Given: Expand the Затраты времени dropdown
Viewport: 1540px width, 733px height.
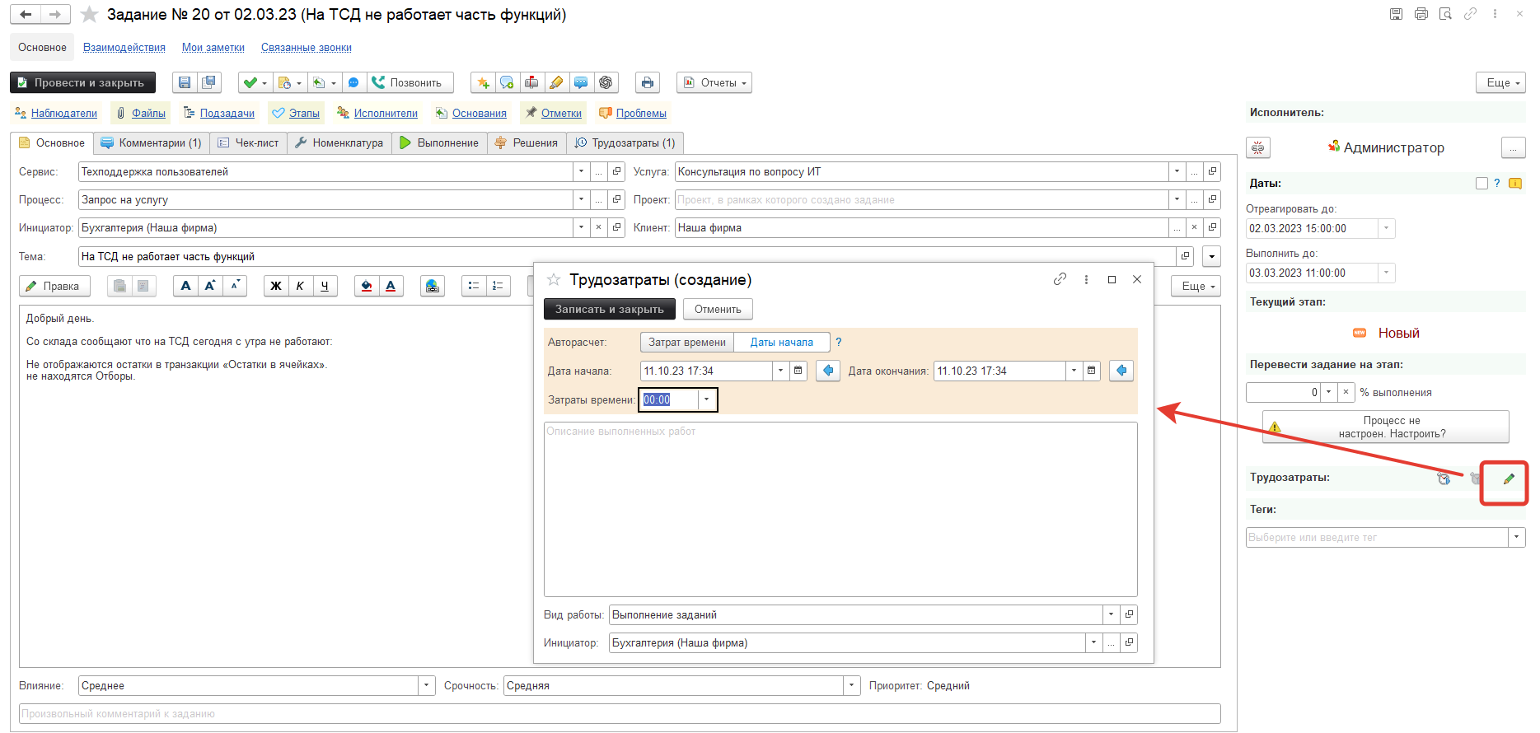Looking at the screenshot, I should (706, 399).
